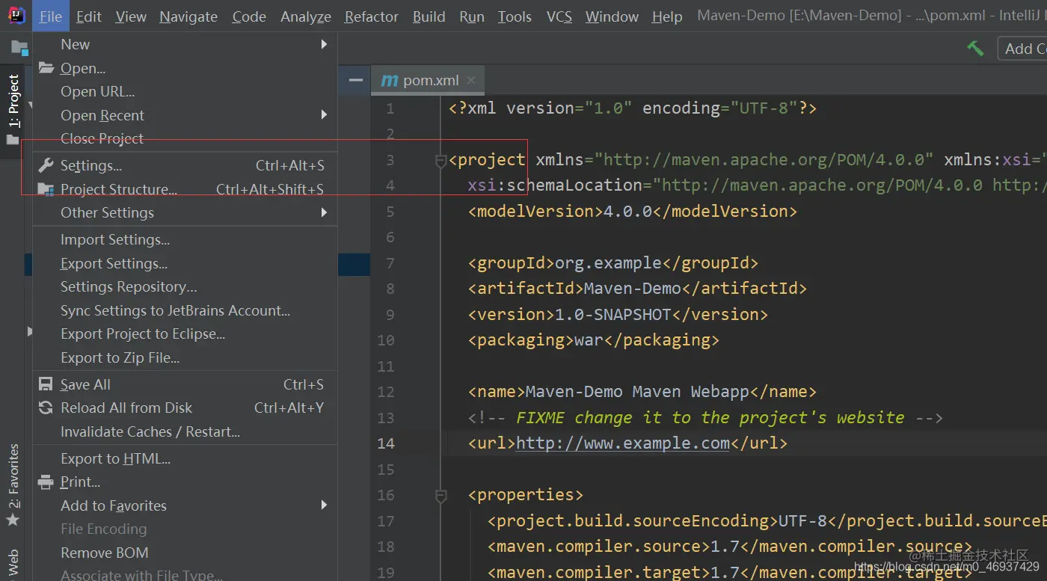
Task: Select Settings Repository... menu entry
Action: [x=185, y=286]
